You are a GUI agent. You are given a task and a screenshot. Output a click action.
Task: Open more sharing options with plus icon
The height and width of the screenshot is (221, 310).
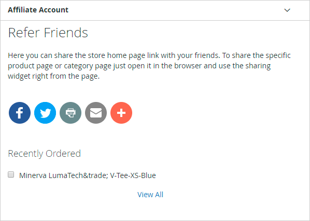(x=121, y=113)
